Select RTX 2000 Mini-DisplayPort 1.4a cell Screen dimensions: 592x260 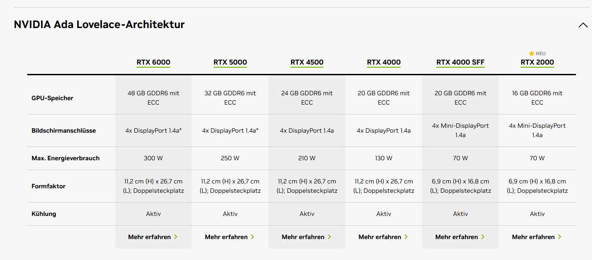[x=537, y=130]
